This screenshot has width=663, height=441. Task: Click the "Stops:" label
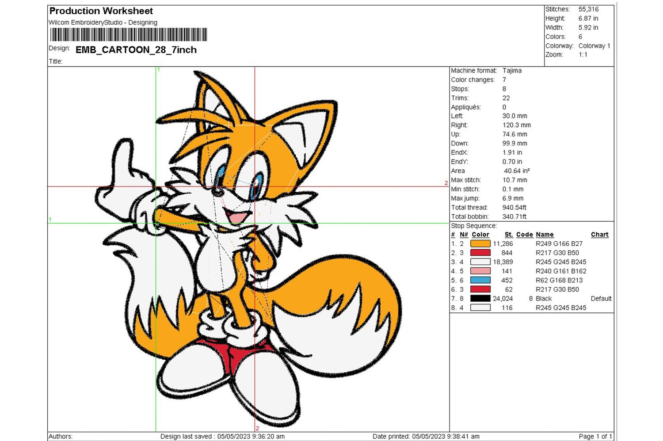coord(460,89)
